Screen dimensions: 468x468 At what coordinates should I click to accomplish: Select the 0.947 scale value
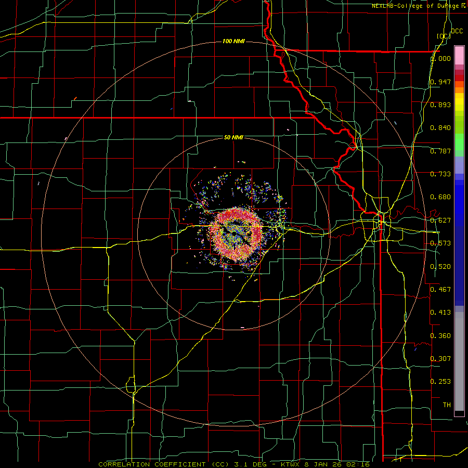click(440, 82)
